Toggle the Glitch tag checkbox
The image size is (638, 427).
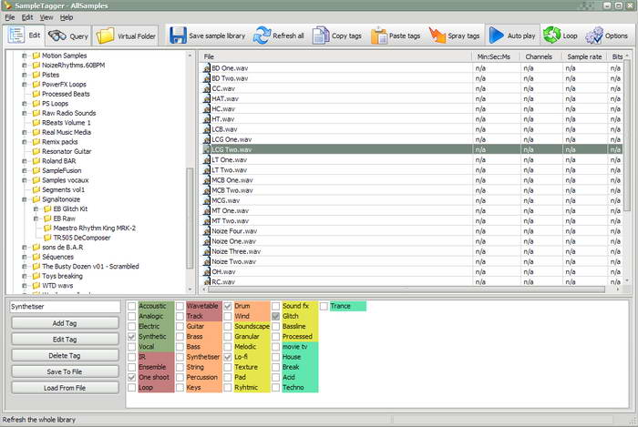click(x=275, y=317)
